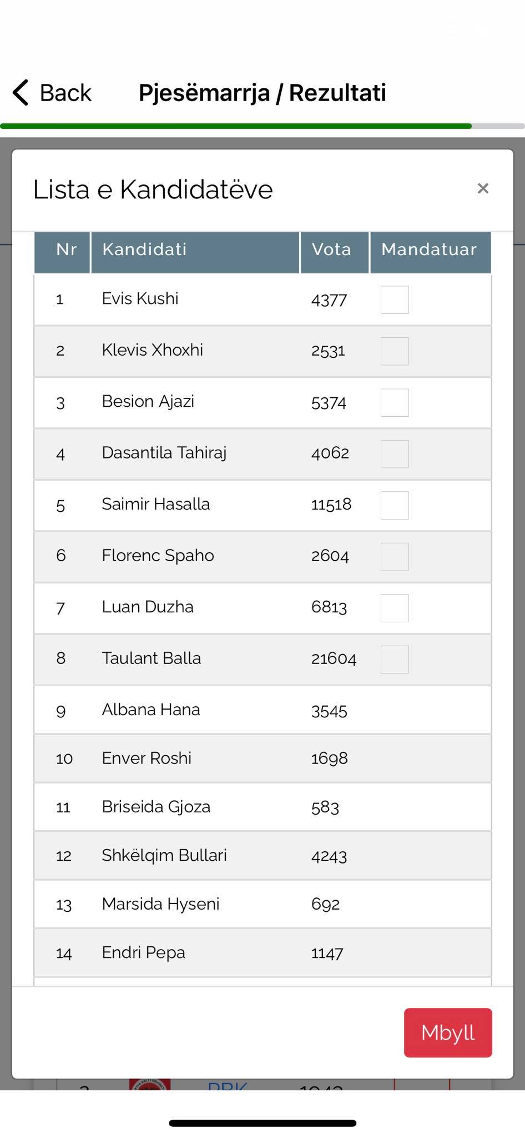Tap the Nr column header

coord(63,250)
